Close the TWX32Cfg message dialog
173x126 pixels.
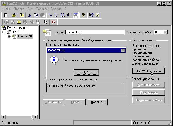tap(123, 50)
